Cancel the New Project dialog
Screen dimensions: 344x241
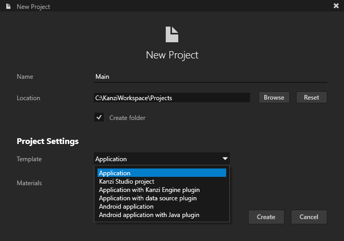click(309, 217)
